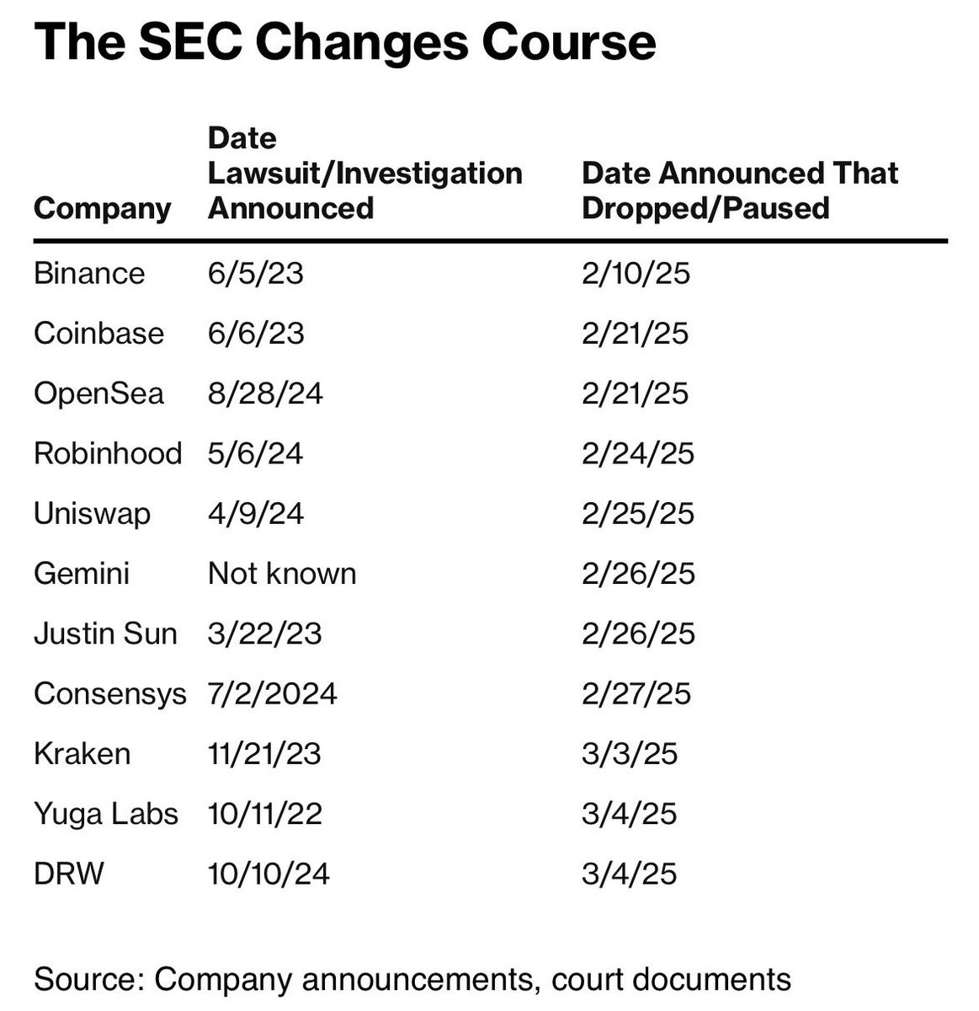Click the "Not known" date cell
The image size is (979, 1011).
[282, 574]
